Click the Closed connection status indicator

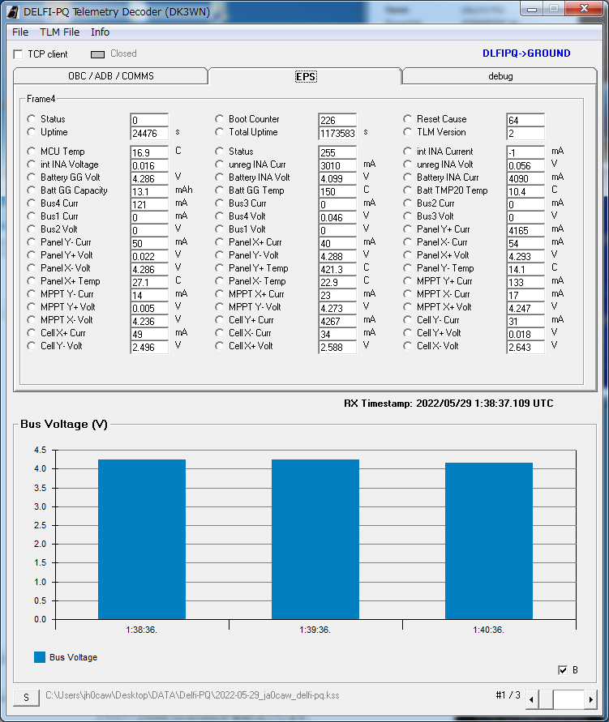97,54
